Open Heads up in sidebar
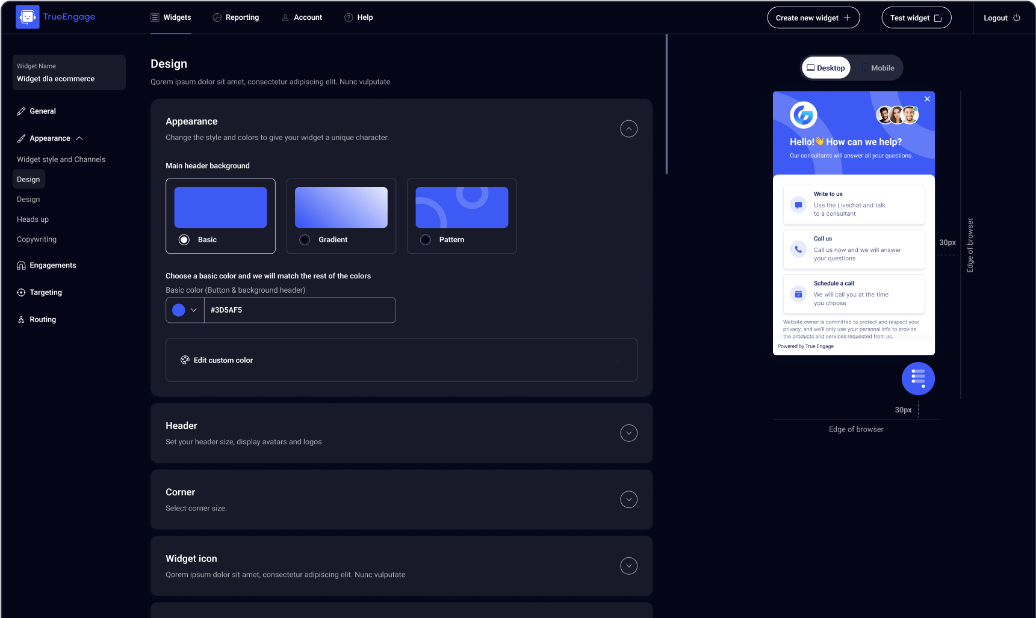Image resolution: width=1036 pixels, height=618 pixels. [x=33, y=219]
